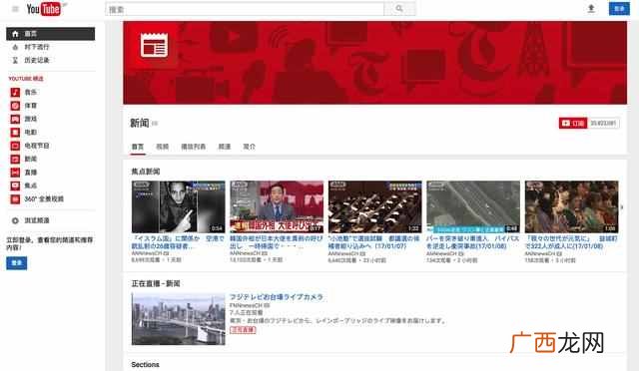639x371 pixels.
Task: Open the 「我々の世代が元気に」 video title
Action: (571, 242)
